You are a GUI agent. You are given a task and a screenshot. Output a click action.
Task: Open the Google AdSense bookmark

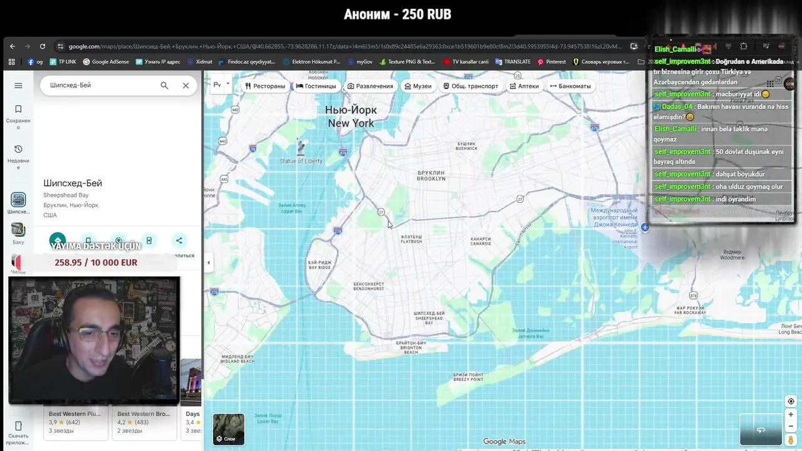click(106, 62)
